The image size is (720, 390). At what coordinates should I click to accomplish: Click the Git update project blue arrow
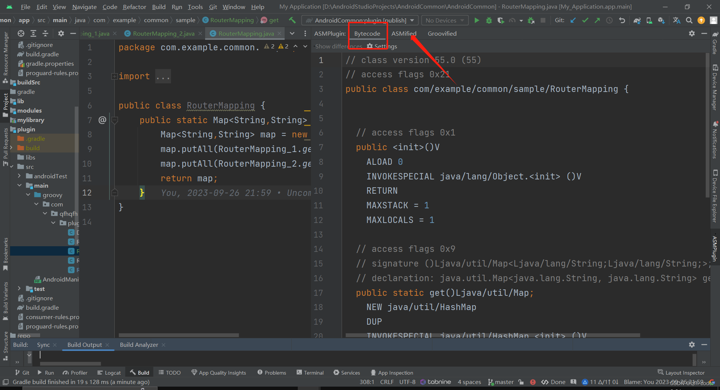[573, 20]
